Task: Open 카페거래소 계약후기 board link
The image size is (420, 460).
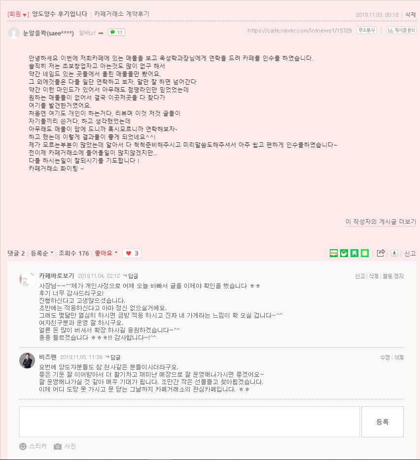Action: [122, 14]
